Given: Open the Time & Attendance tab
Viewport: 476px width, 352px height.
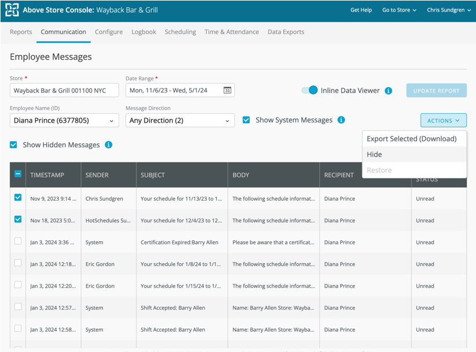Looking at the screenshot, I should [x=231, y=32].
